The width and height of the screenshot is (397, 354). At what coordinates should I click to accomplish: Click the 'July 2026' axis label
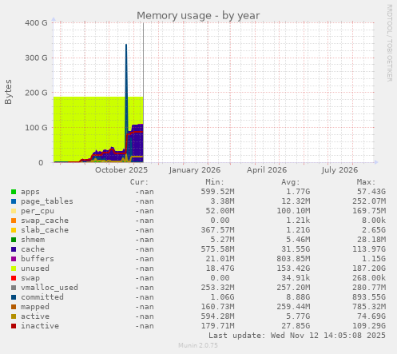(x=339, y=170)
